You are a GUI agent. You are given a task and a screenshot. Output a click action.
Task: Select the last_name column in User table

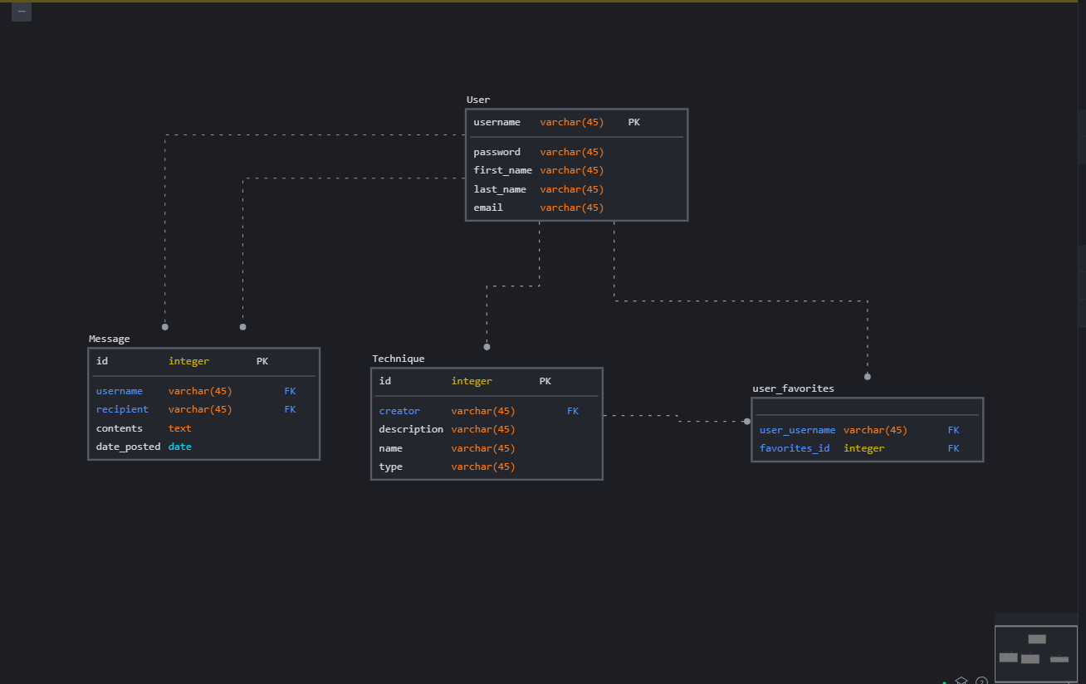(x=500, y=189)
